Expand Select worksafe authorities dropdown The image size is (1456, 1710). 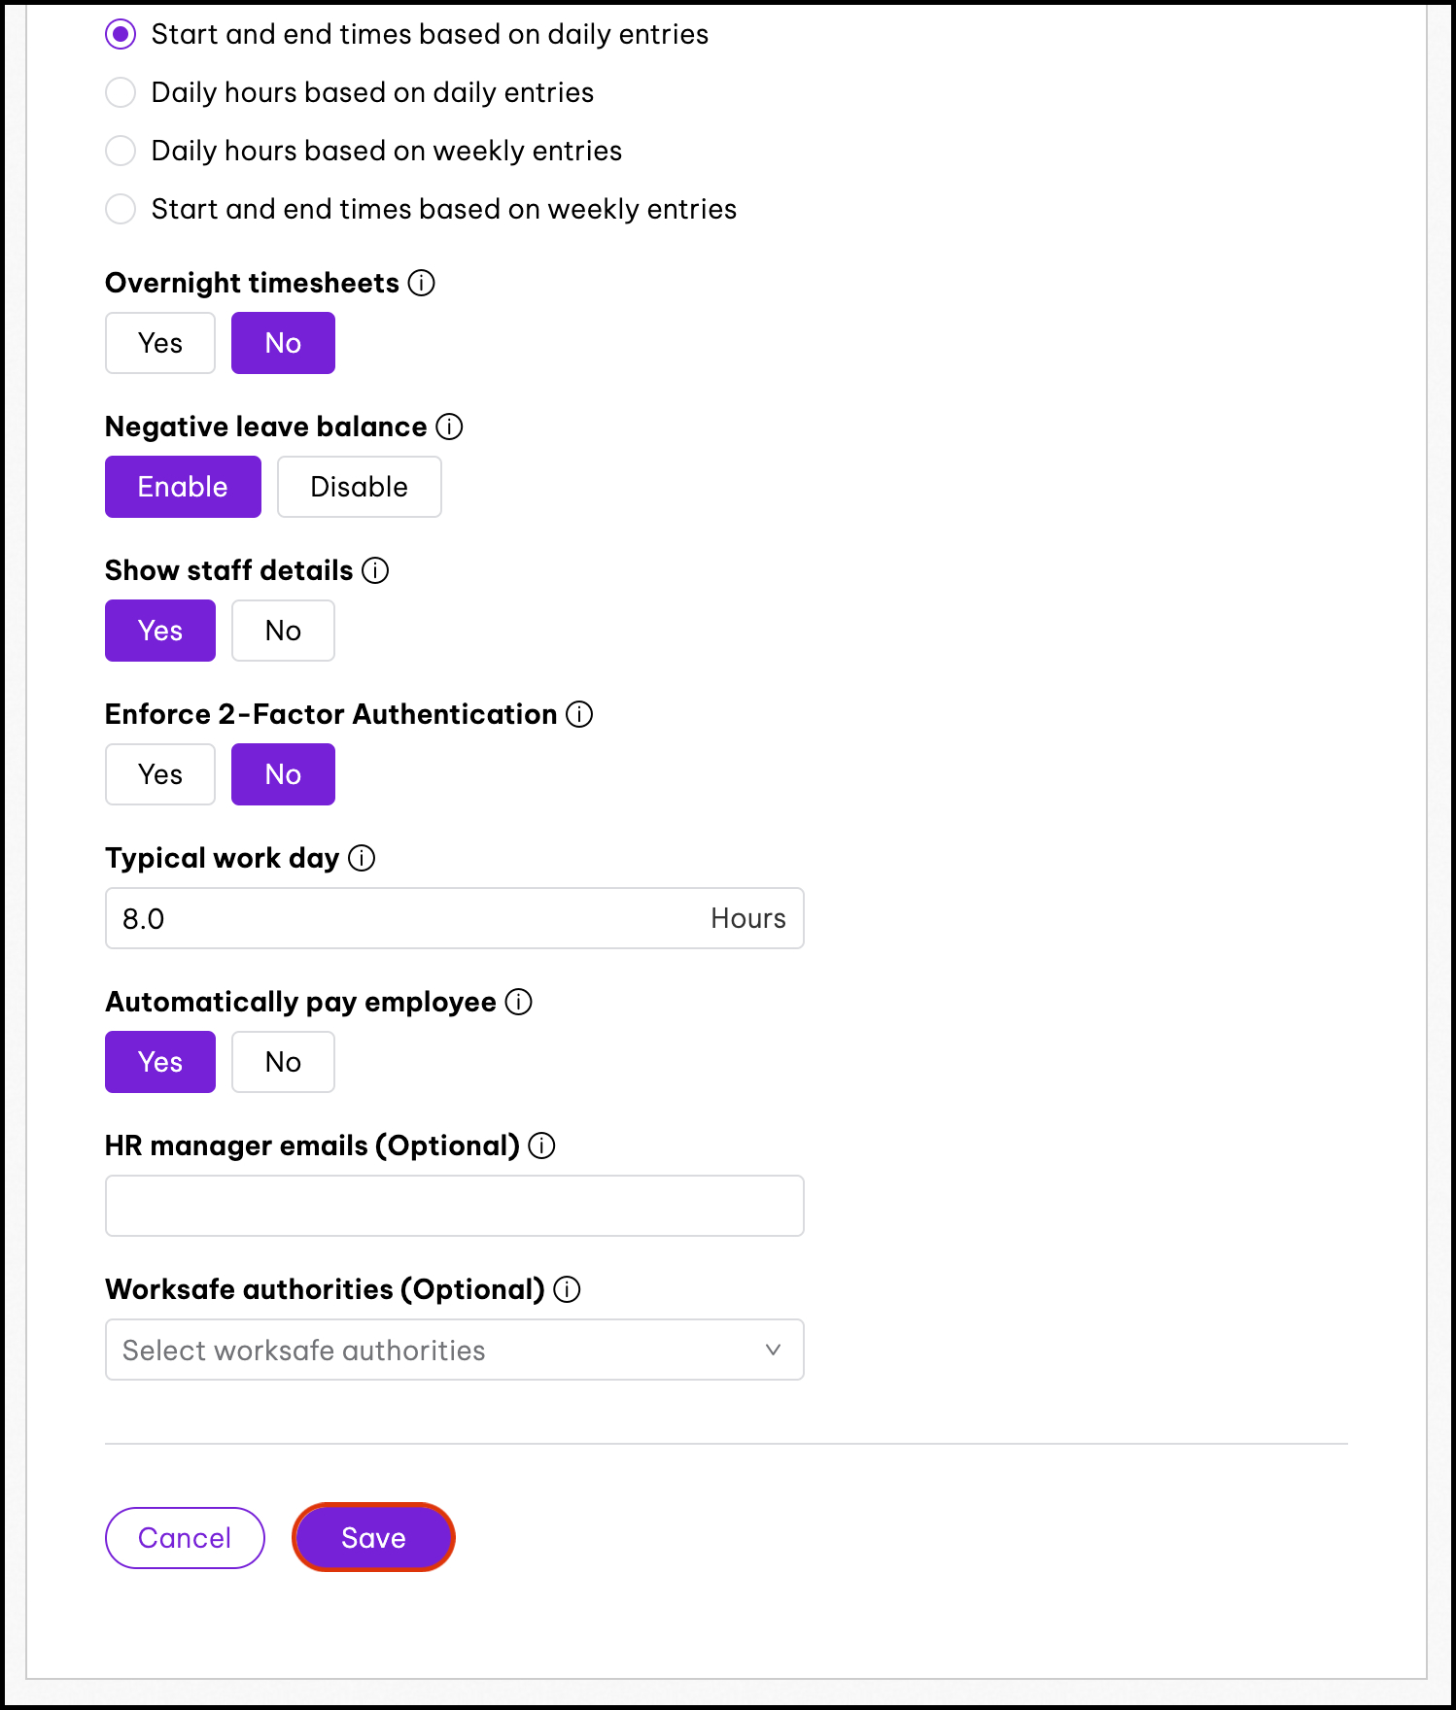click(x=455, y=1350)
